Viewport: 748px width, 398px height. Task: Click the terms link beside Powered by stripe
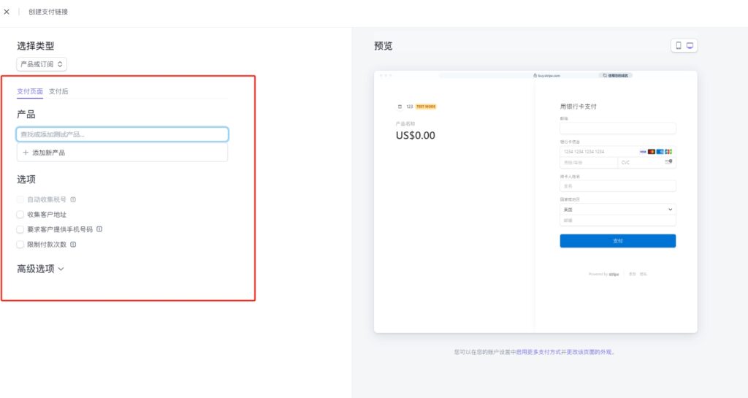632,274
